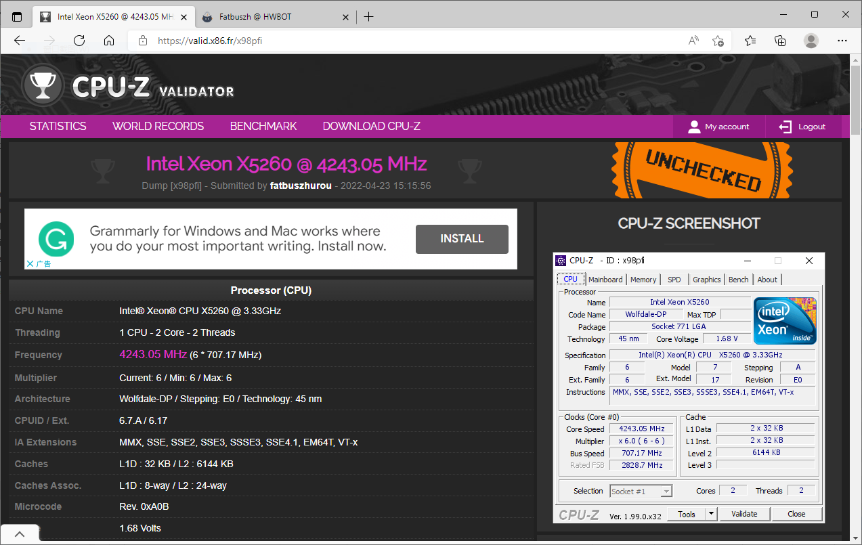Open browser profile avatar
This screenshot has height=545, width=862.
tap(811, 41)
